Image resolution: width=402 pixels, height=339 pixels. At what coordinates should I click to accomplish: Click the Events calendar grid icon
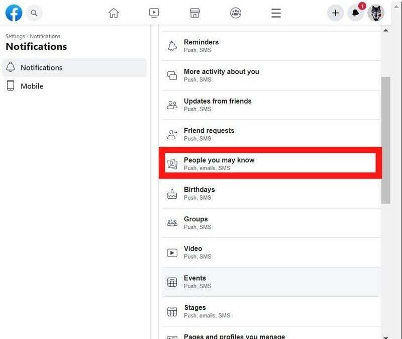coord(172,282)
